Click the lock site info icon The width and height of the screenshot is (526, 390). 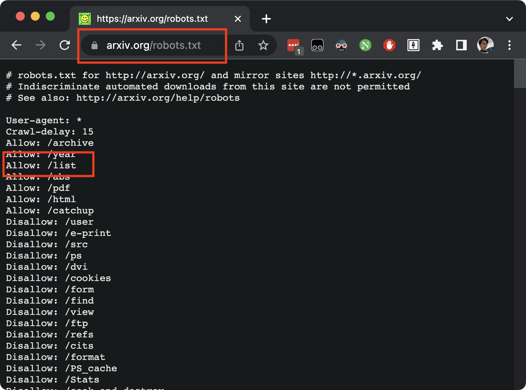[95, 45]
